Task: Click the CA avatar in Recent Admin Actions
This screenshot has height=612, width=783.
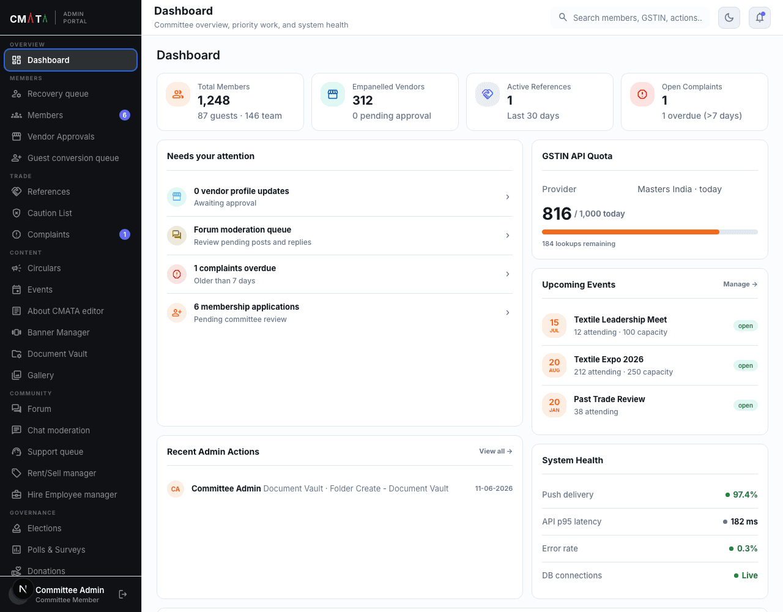Action: click(176, 489)
